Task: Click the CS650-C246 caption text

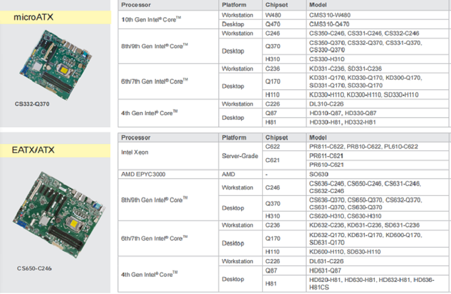Action: point(34,268)
